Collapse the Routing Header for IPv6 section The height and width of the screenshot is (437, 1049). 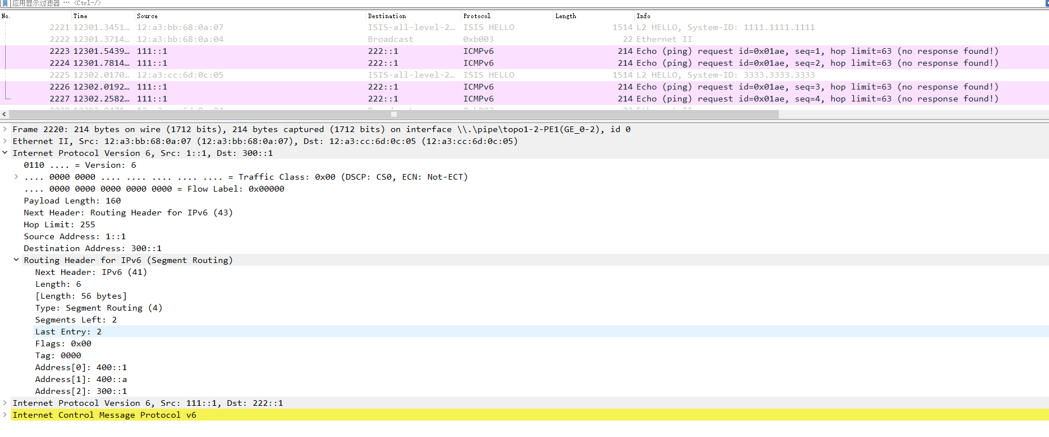tap(16, 260)
